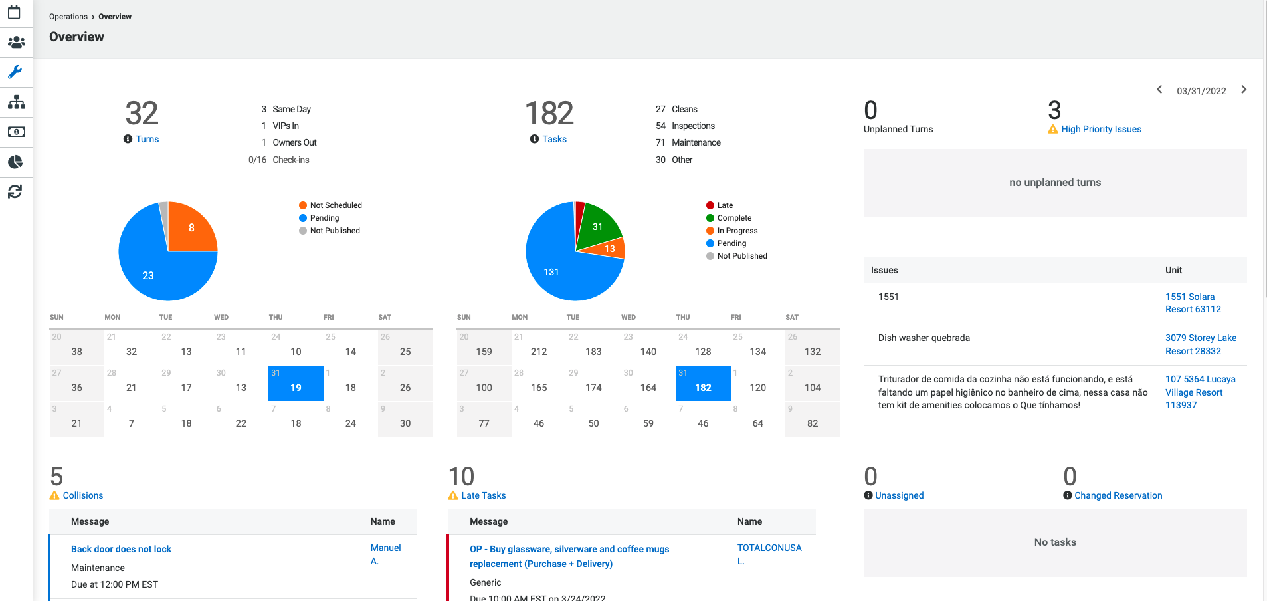Open the High Priority Issues link
Screen dimensions: 1267x601
(1102, 129)
